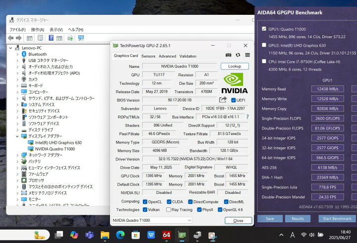This screenshot has width=357, height=243.
Task: Click the Lookup button in GPU-Z
Action: [235, 66]
